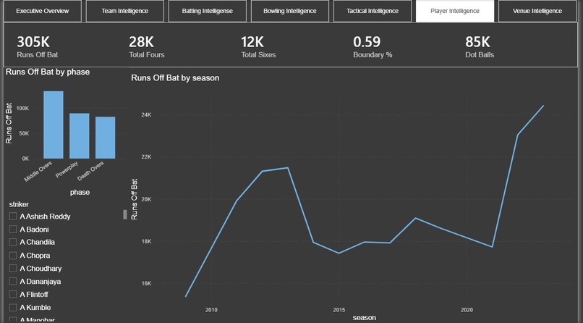Go to Batting Intelligense tab

point(208,11)
